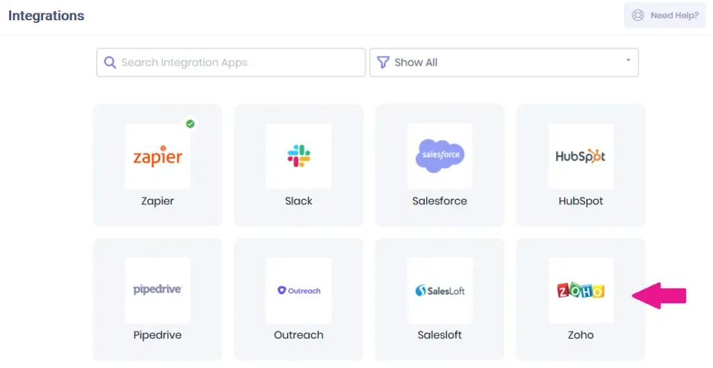
Task: Click the Salesloft card label
Action: click(x=440, y=335)
